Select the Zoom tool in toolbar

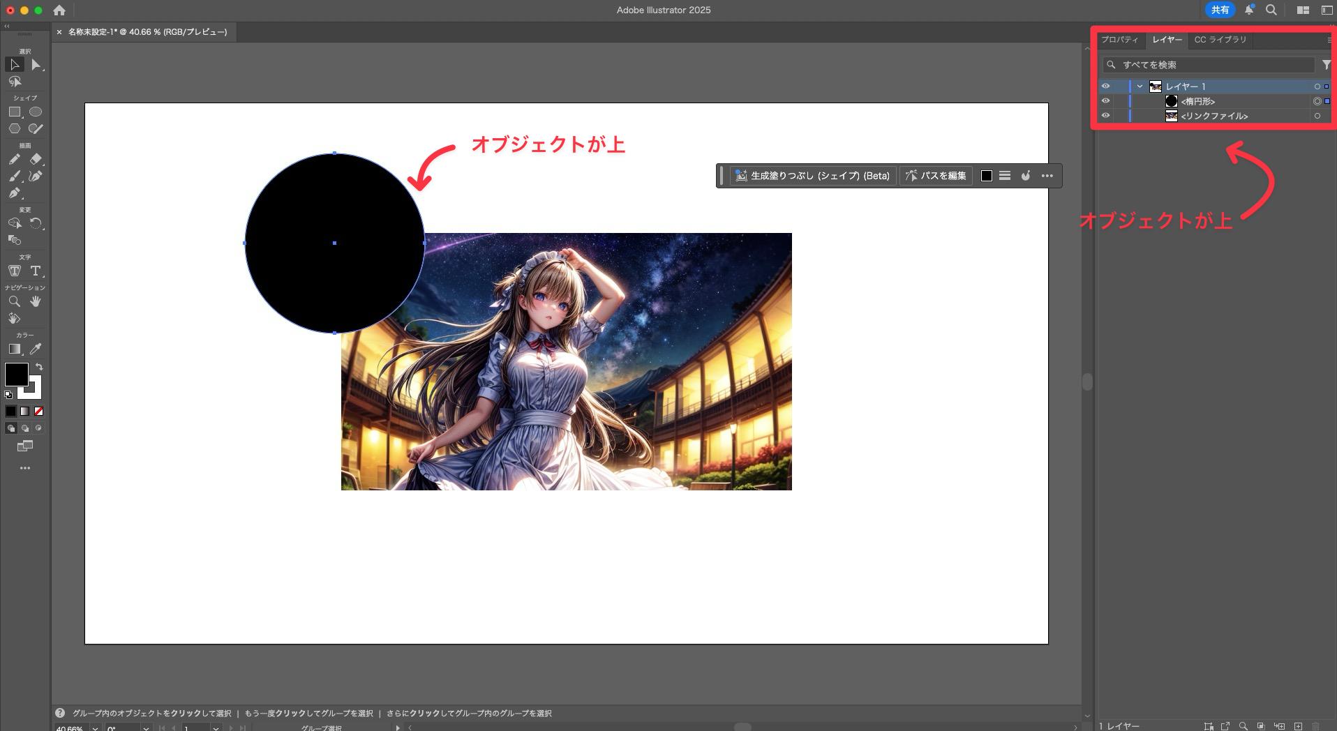(x=14, y=301)
